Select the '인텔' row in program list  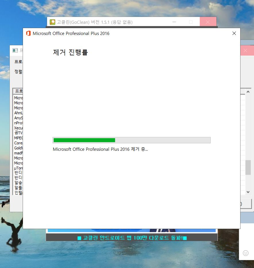pyautogui.click(x=18, y=193)
